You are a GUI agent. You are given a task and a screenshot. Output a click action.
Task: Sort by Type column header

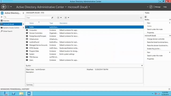pos(51,23)
